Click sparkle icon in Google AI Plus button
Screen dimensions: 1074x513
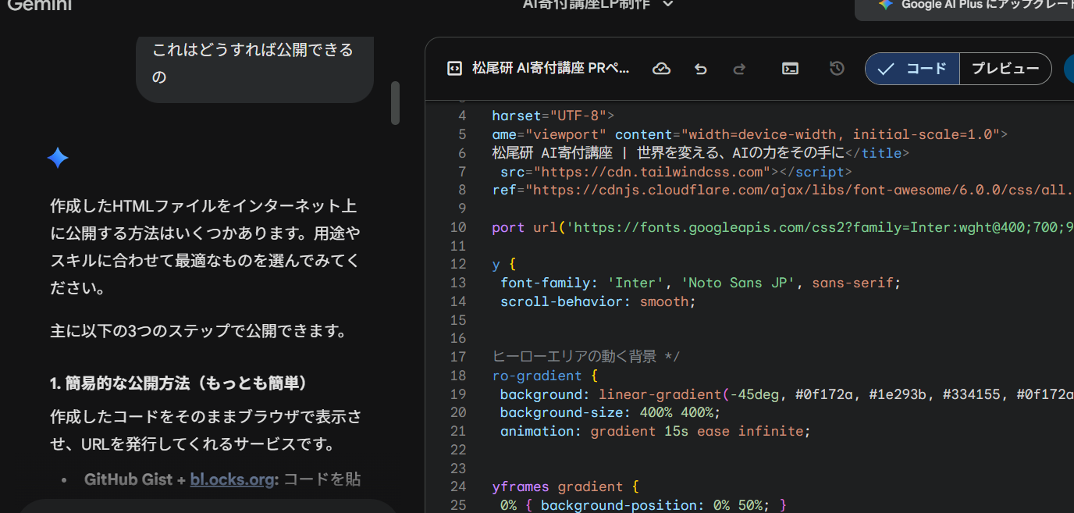[x=885, y=5]
